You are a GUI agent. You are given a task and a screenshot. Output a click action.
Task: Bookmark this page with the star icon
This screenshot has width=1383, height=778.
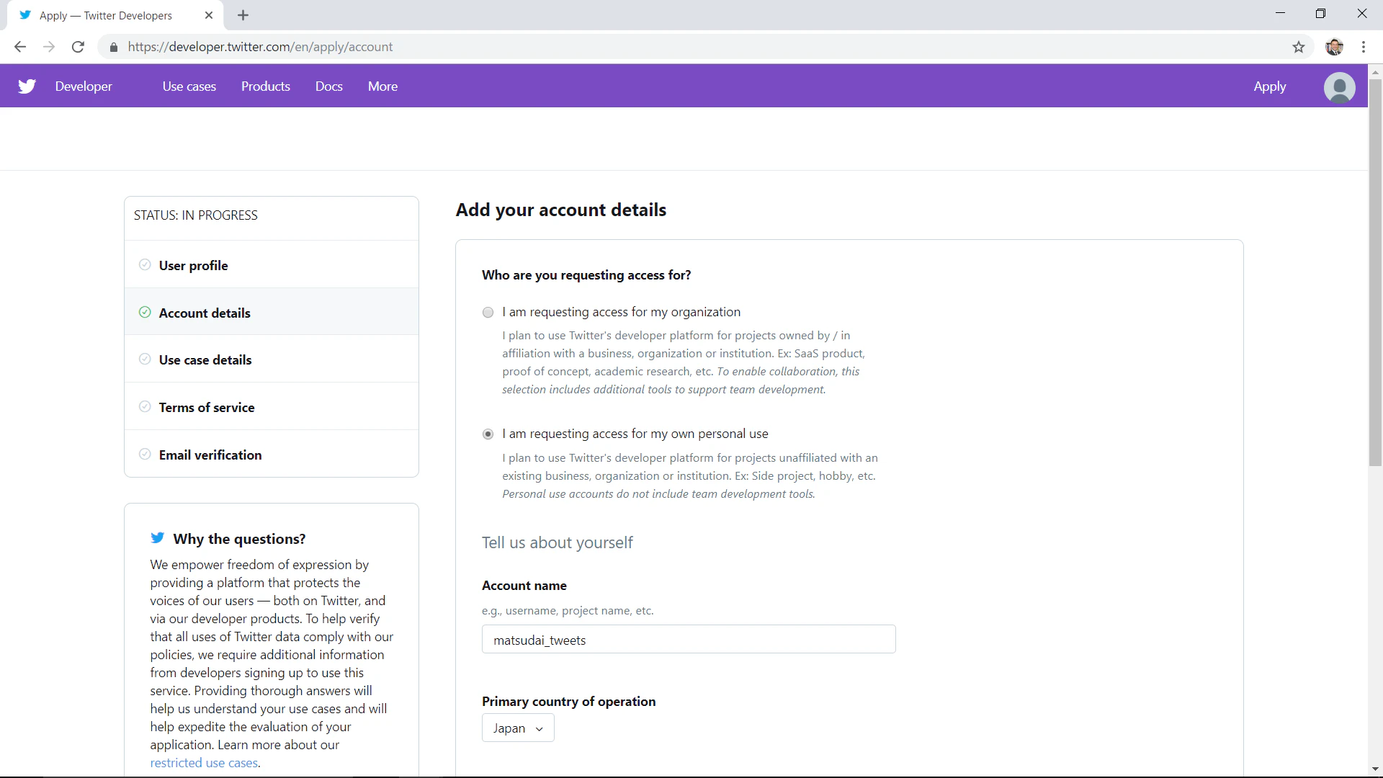tap(1298, 47)
